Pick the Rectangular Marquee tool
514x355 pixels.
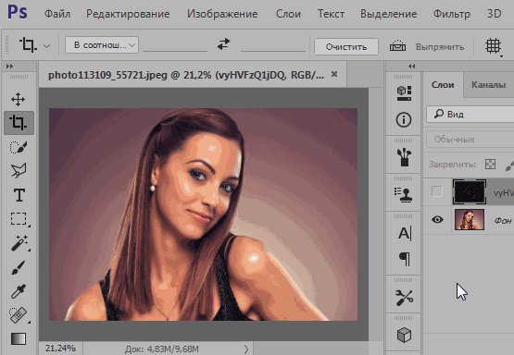click(19, 219)
